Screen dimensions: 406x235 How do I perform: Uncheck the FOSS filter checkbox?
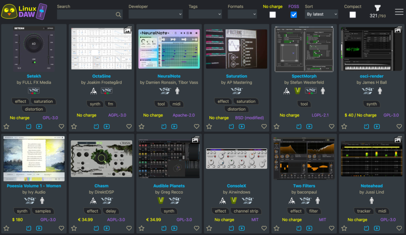coord(293,15)
